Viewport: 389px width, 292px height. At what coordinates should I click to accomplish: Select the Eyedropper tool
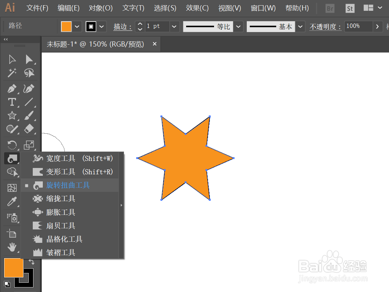tap(12, 201)
